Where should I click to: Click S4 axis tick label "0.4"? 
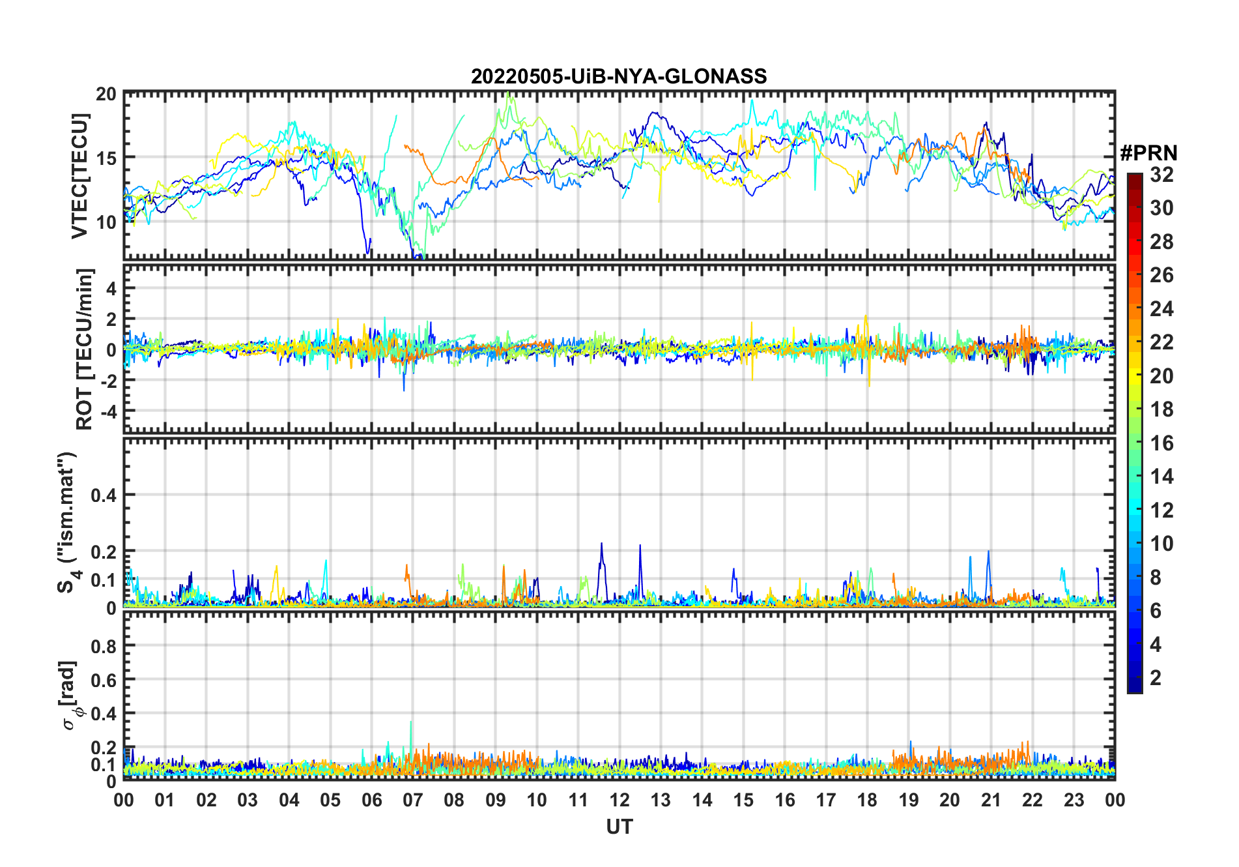104,495
